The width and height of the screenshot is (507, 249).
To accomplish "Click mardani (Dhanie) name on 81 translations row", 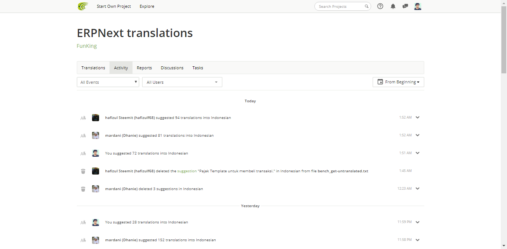I will click(x=121, y=136).
